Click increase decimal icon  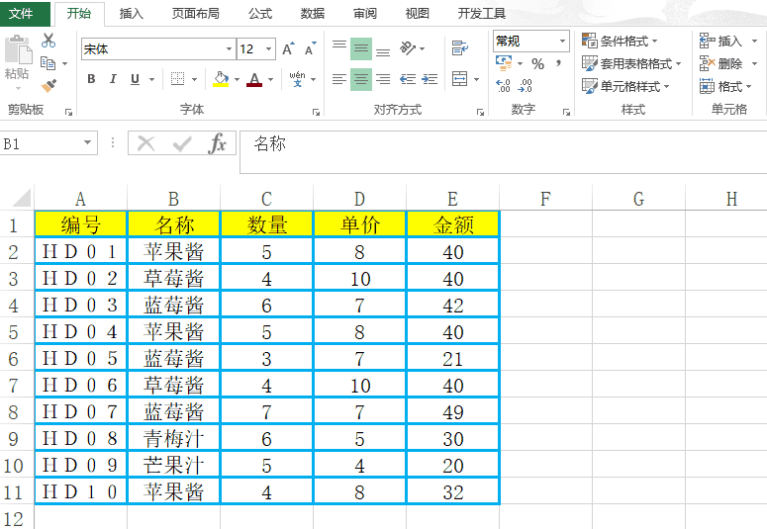504,86
